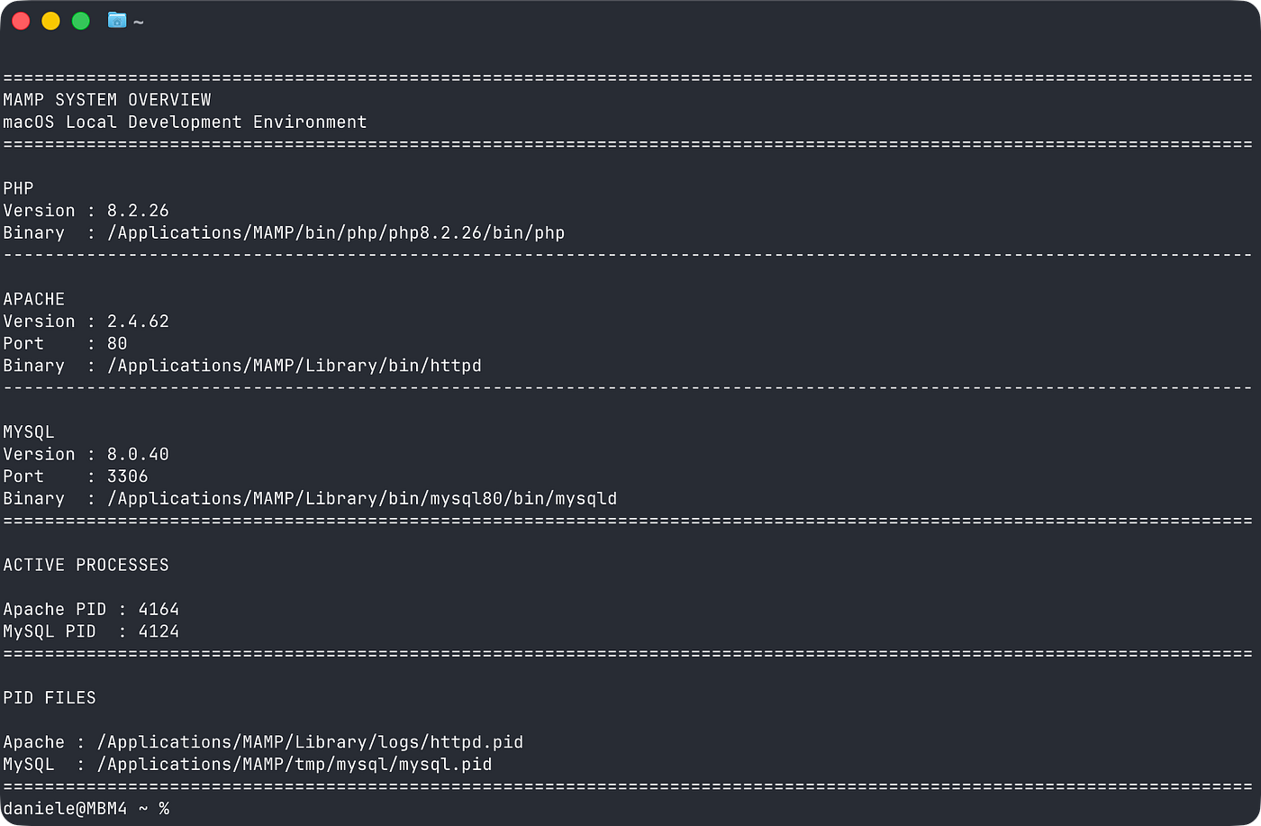This screenshot has width=1261, height=826.
Task: Click the Apache version 2.4.62 value
Action: coord(138,322)
